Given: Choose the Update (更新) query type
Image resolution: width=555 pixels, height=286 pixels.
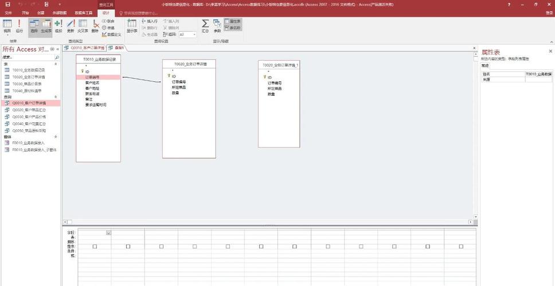Looking at the screenshot, I should pos(71,27).
